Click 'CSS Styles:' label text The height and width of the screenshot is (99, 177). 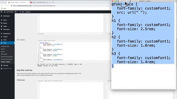[x=21, y=40]
